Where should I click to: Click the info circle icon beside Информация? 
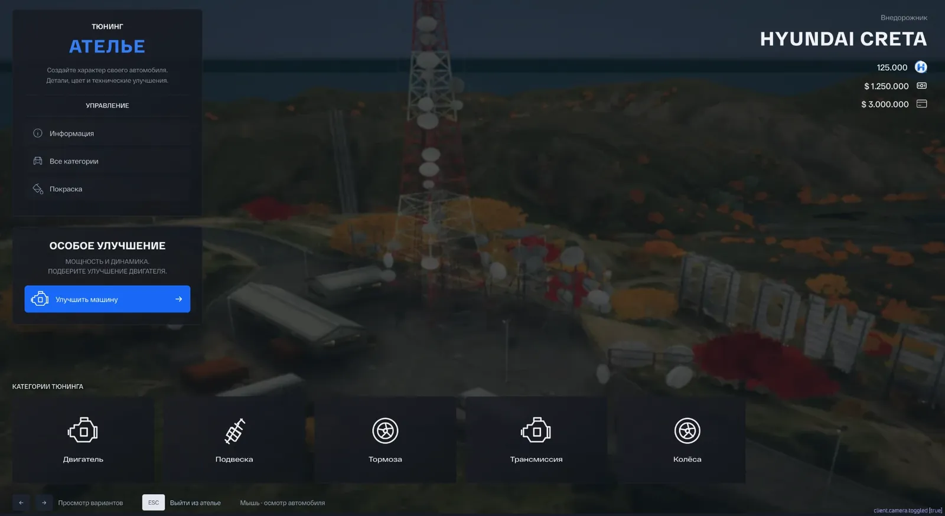[38, 133]
